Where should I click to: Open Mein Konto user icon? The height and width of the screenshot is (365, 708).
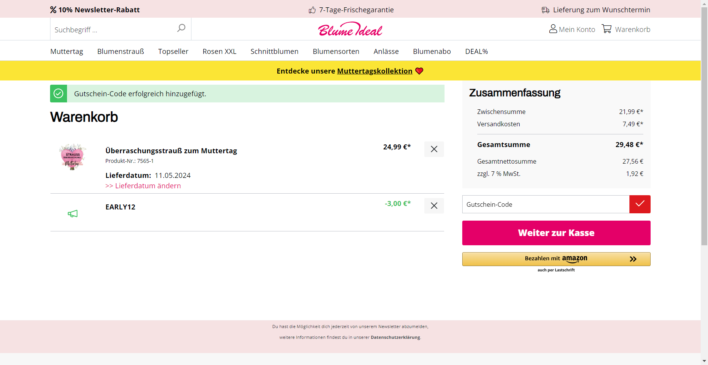click(x=553, y=29)
